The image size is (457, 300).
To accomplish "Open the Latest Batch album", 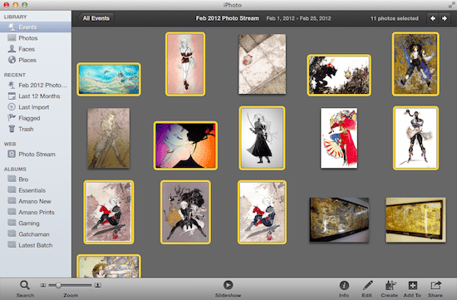I will coord(36,245).
